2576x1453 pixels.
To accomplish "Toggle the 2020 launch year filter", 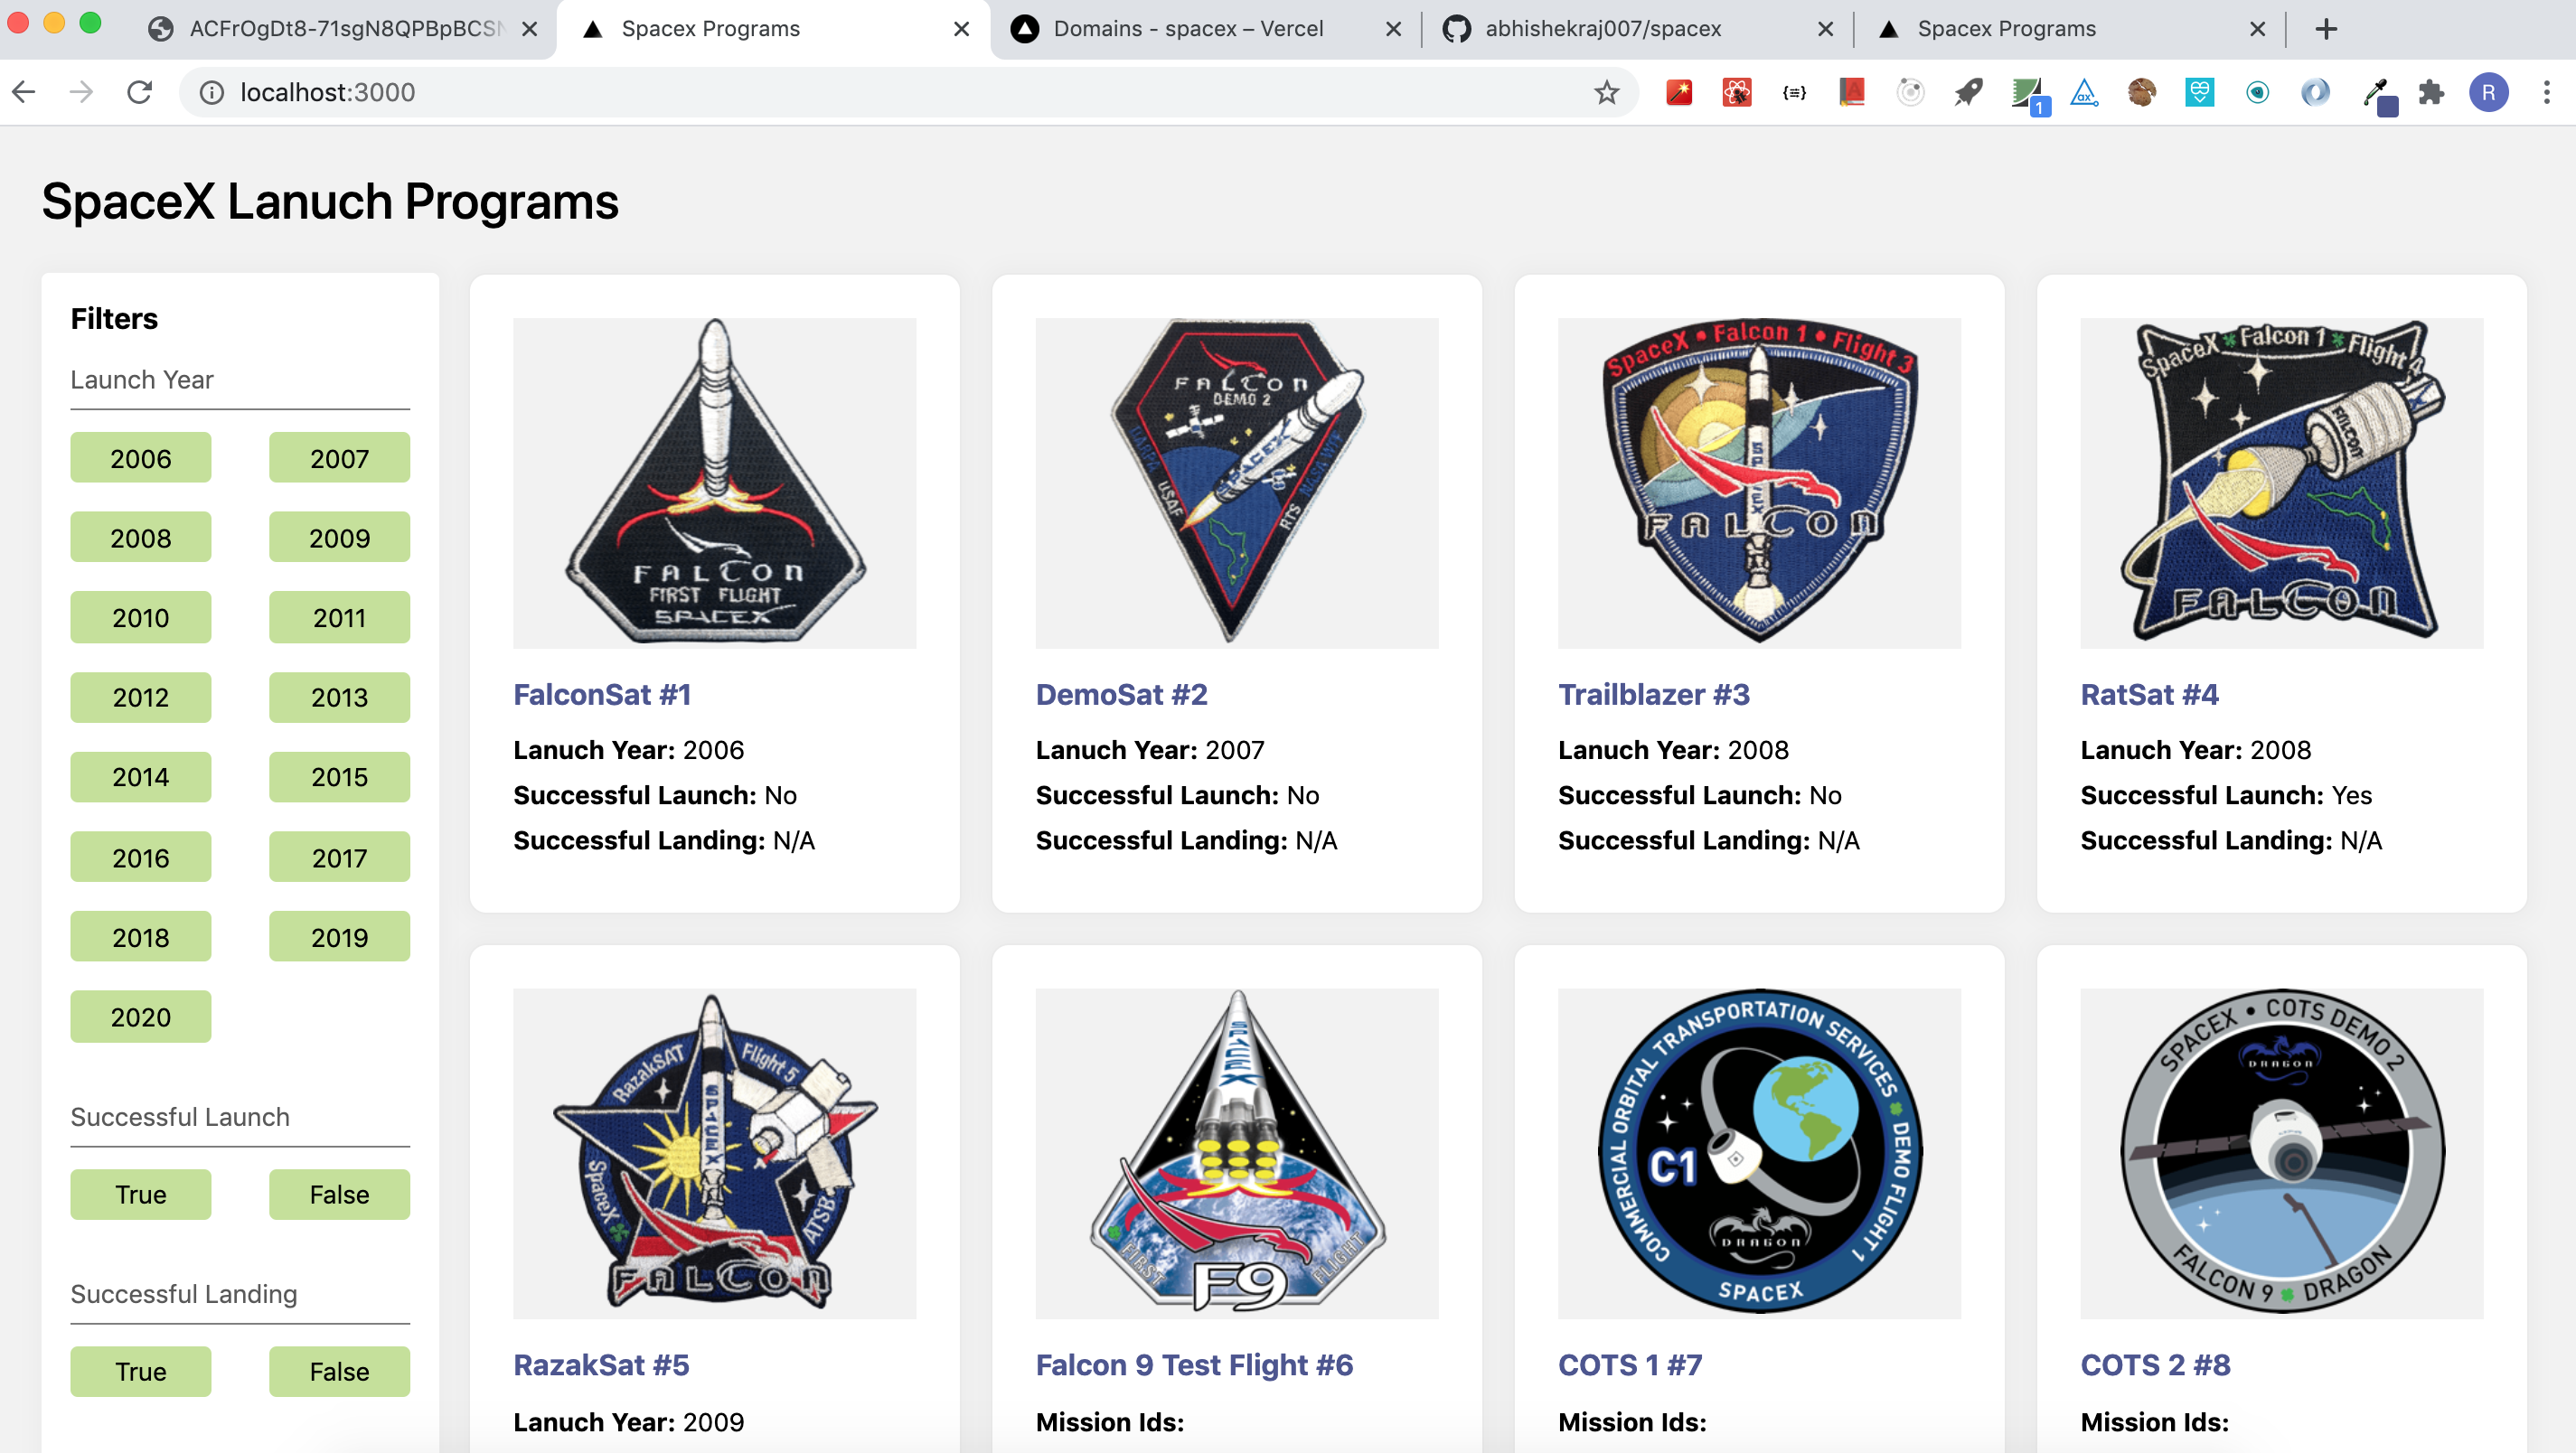I will coord(140,1017).
